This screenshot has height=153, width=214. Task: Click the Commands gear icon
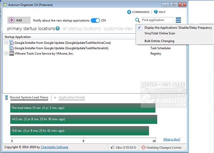(x=129, y=12)
